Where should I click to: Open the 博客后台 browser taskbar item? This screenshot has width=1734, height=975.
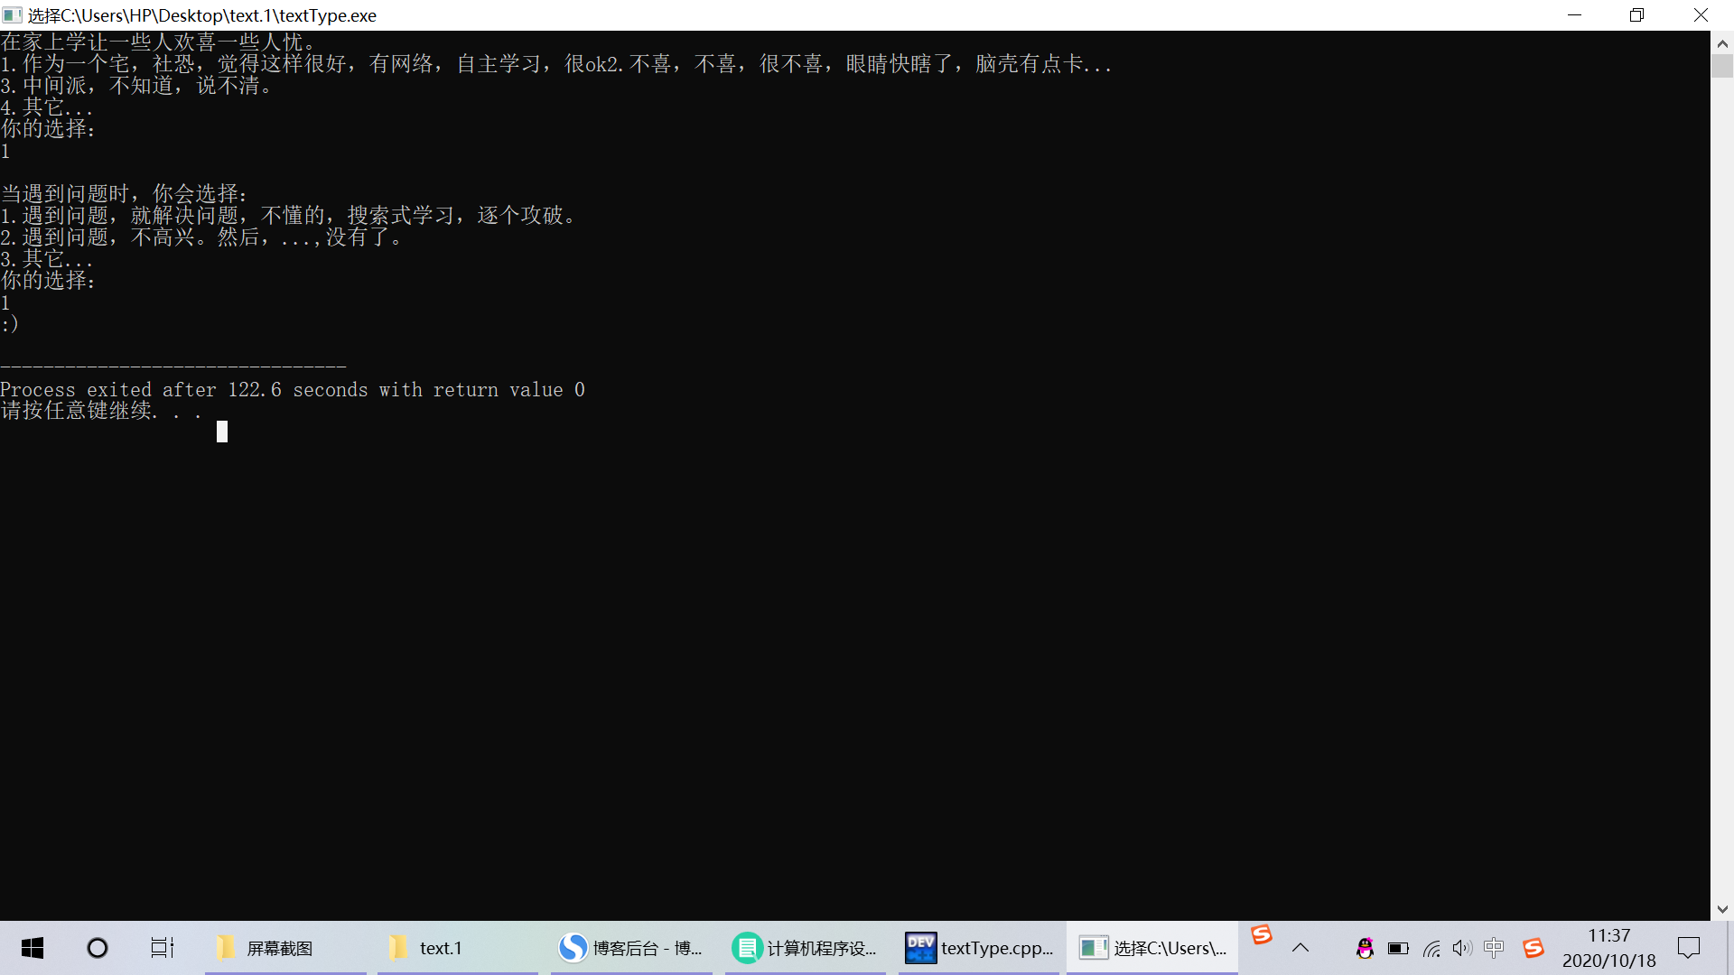click(630, 948)
